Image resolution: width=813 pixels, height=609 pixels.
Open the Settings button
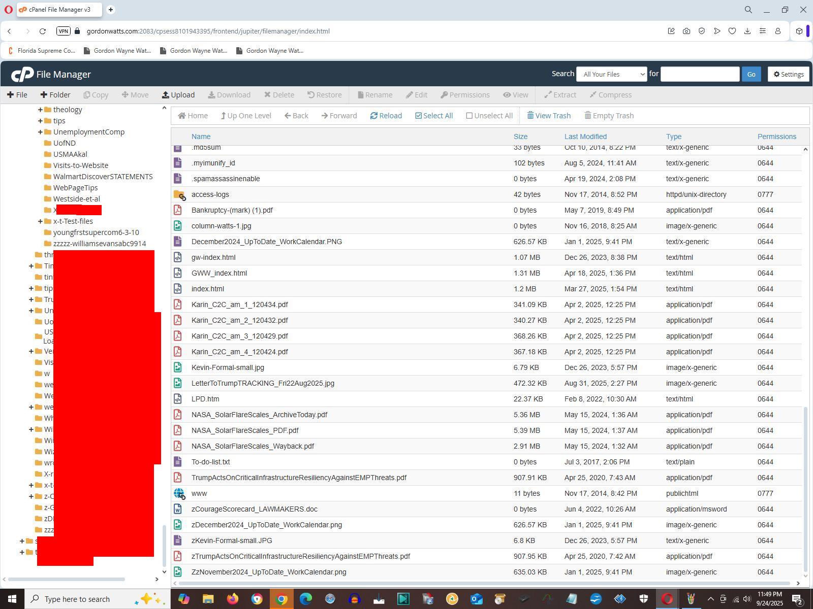[x=788, y=74]
